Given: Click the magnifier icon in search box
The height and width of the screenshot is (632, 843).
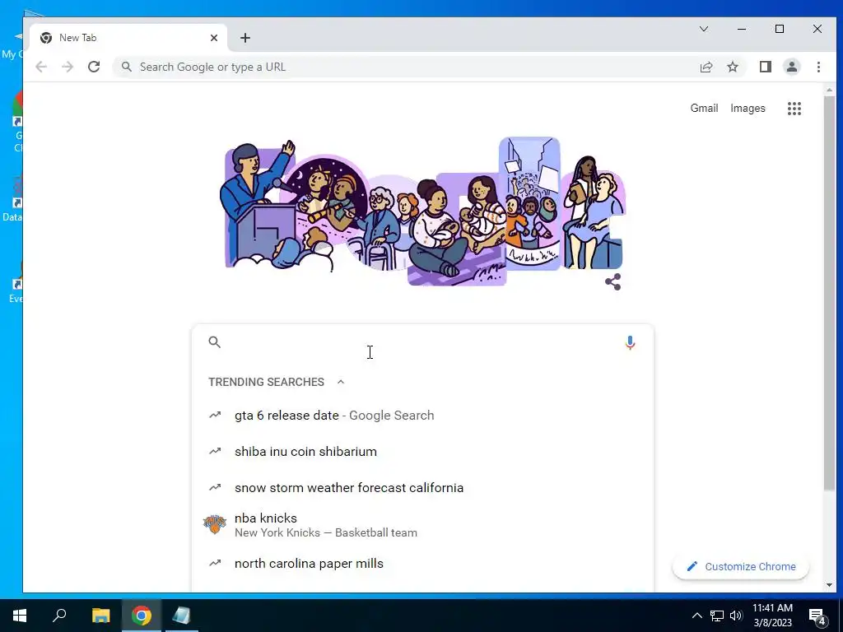Looking at the screenshot, I should (x=215, y=342).
